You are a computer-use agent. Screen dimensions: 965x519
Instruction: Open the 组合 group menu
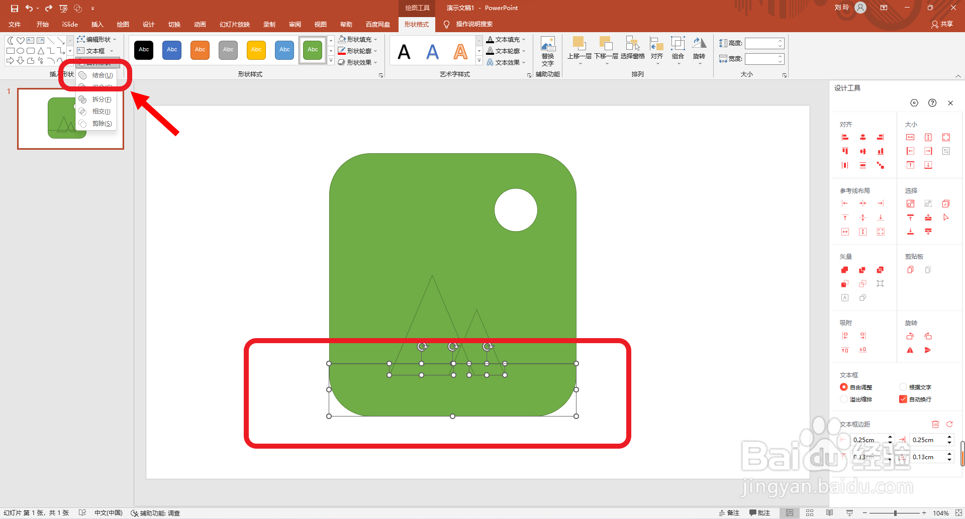[678, 50]
